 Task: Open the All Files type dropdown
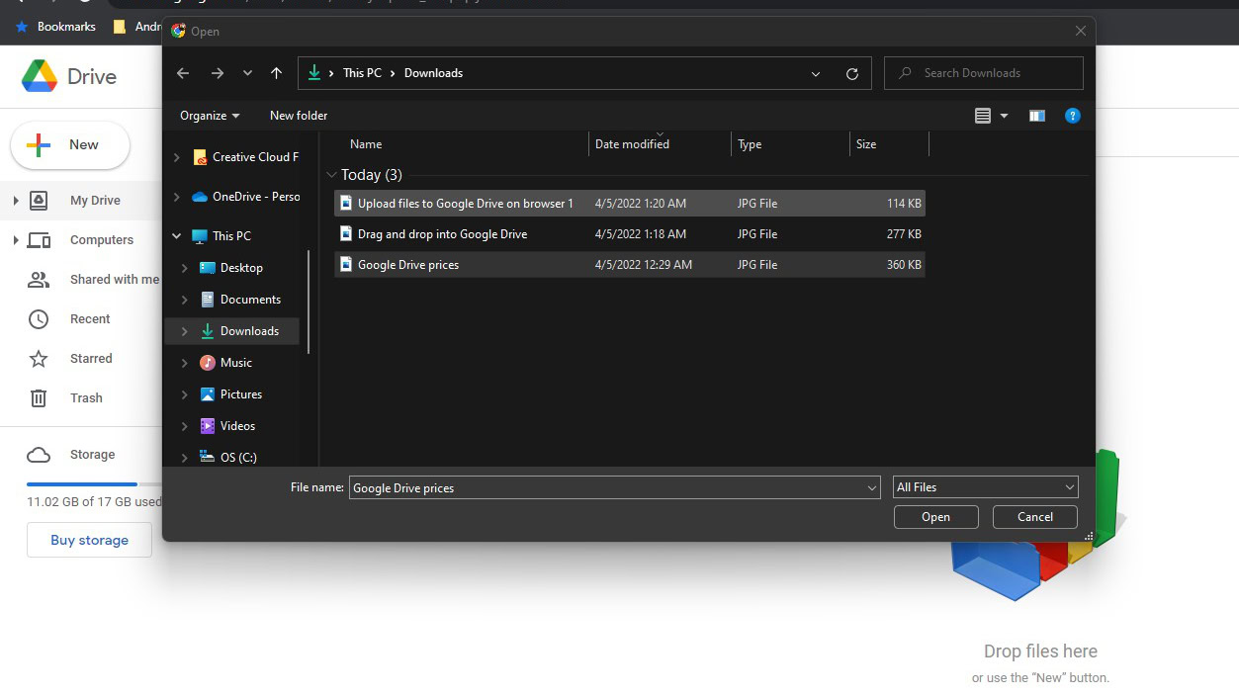(x=985, y=487)
